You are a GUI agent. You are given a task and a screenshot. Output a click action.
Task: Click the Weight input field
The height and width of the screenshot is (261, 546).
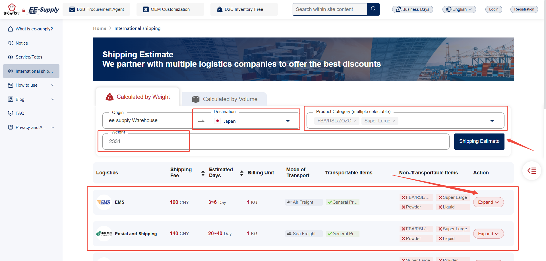click(276, 141)
